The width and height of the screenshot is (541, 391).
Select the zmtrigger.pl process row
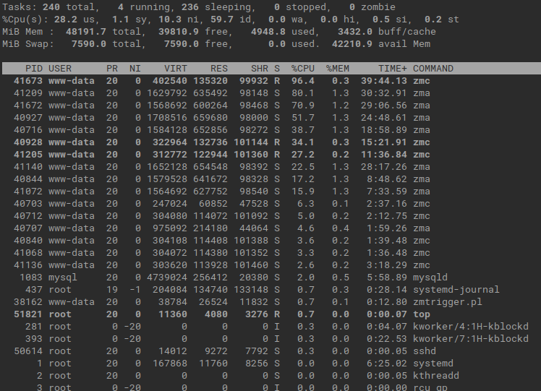pyautogui.click(x=270, y=302)
